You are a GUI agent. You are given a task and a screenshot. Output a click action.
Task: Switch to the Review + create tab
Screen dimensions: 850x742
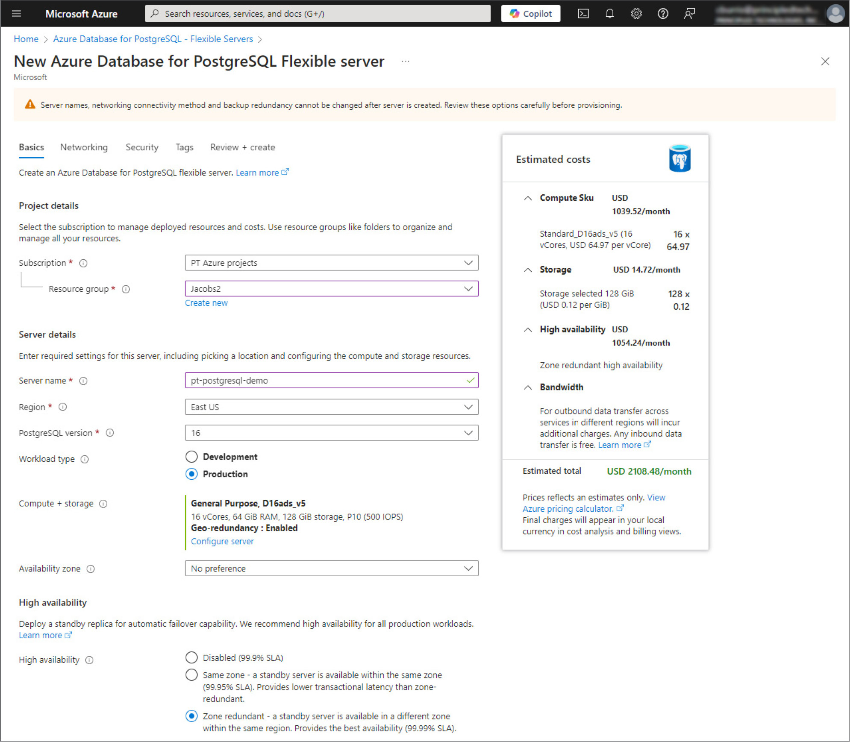[242, 147]
